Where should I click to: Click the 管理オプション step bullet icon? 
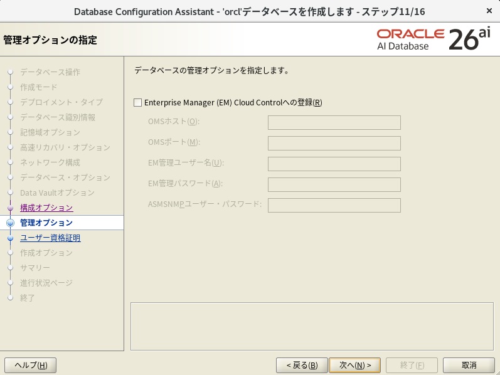(11, 223)
